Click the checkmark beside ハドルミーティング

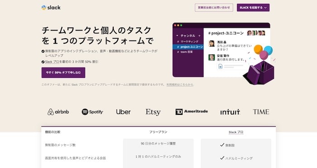pyautogui.click(x=222, y=158)
